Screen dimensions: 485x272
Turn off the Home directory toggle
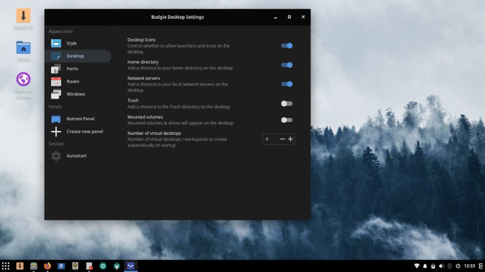click(287, 65)
